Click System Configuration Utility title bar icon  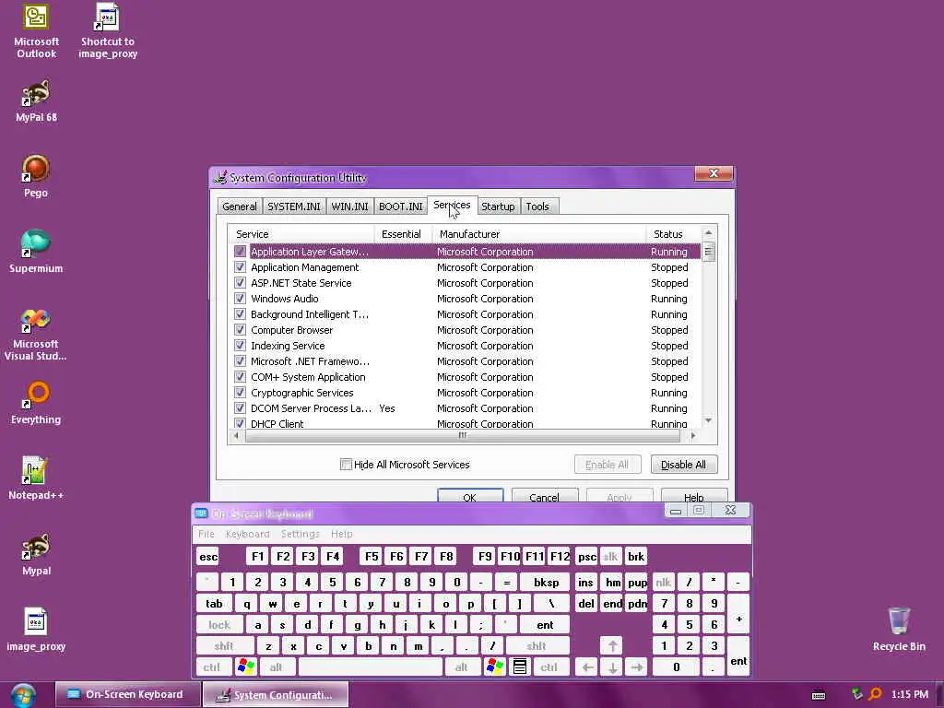(221, 178)
